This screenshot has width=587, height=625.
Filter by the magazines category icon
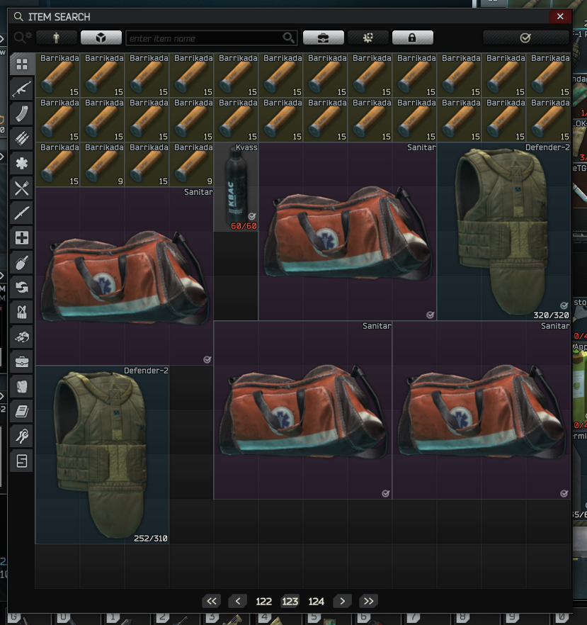coord(21,113)
